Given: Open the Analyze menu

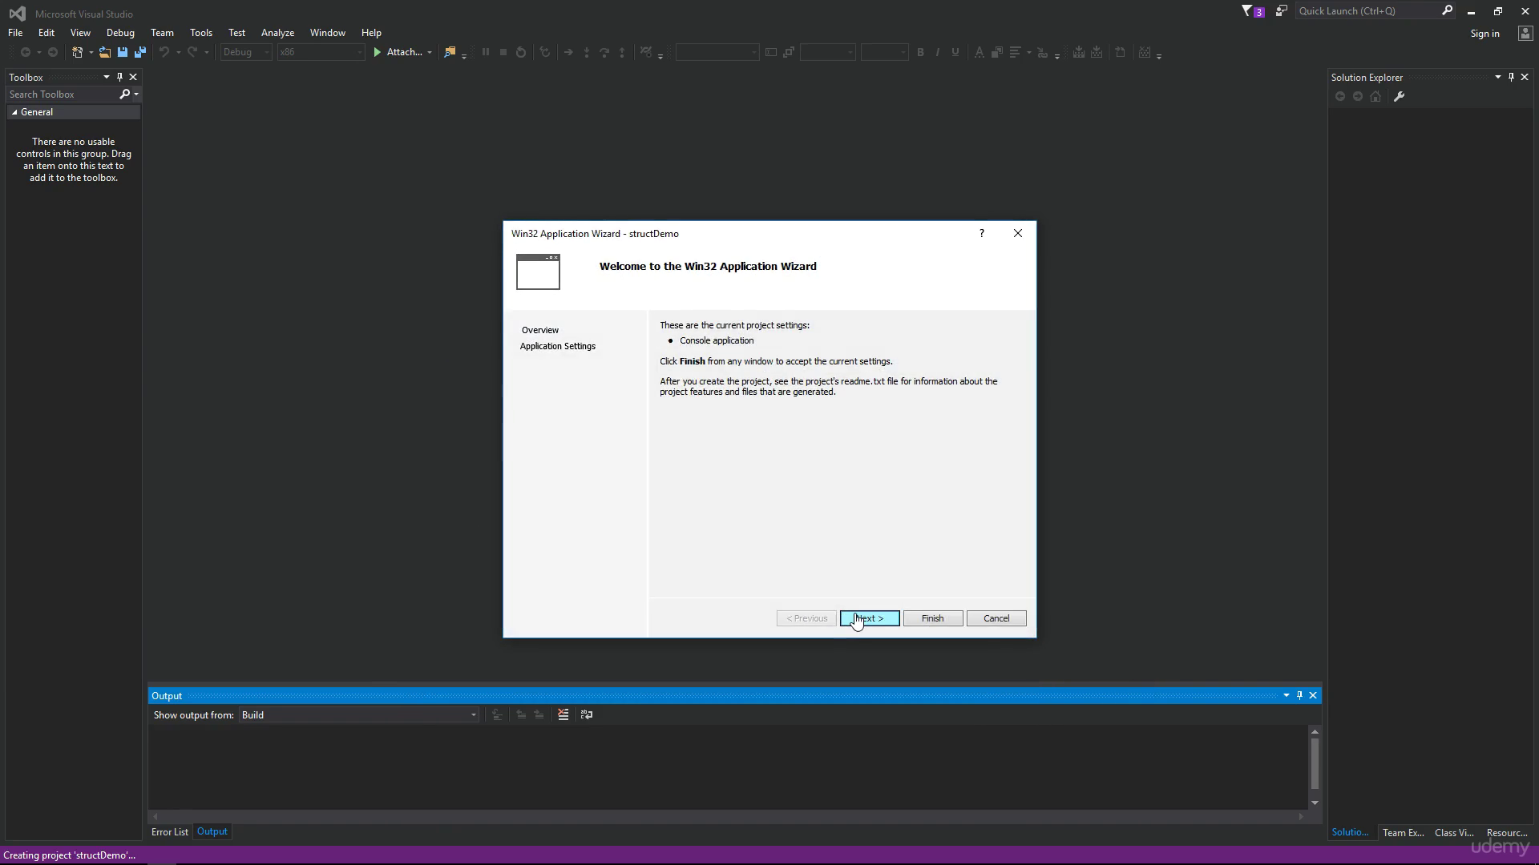Looking at the screenshot, I should pyautogui.click(x=277, y=33).
